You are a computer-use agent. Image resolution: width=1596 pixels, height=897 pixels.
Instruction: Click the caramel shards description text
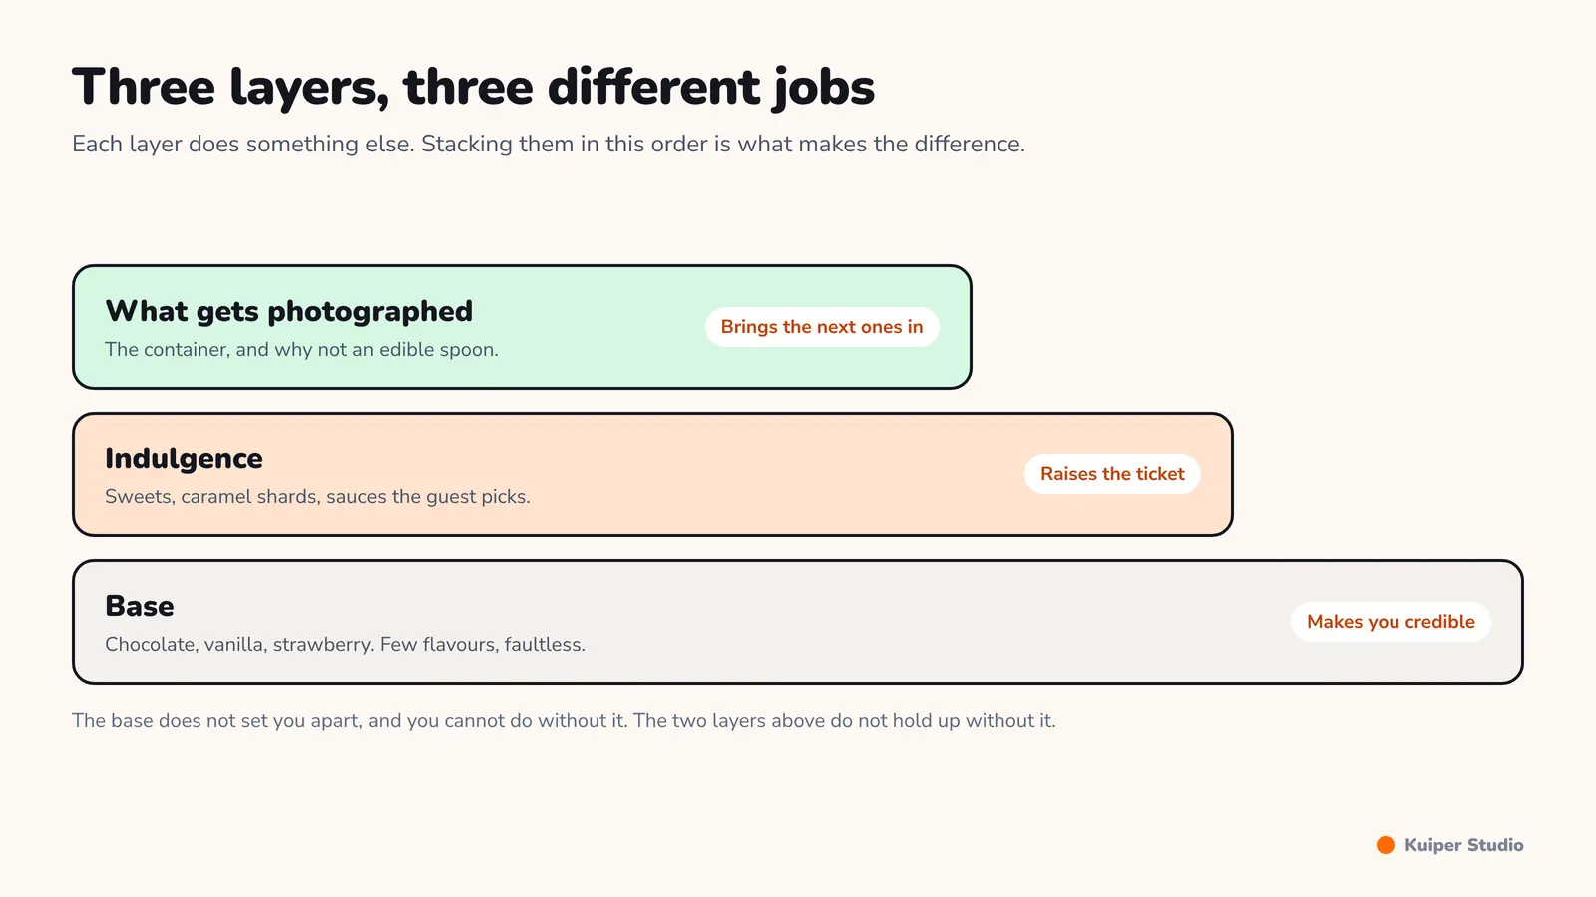[317, 497]
